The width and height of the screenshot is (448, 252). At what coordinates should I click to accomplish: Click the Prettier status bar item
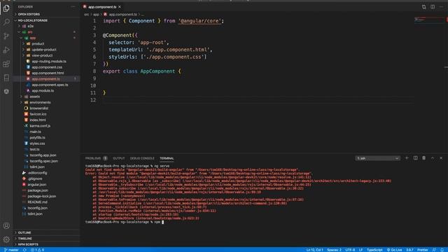click(x=423, y=250)
